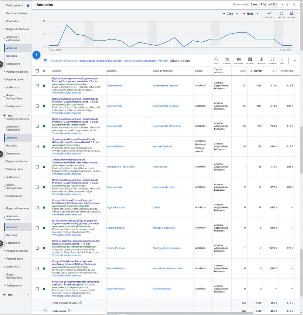
Task: Open the Supermercado Hipercor ad group link
Action: click(165, 86)
